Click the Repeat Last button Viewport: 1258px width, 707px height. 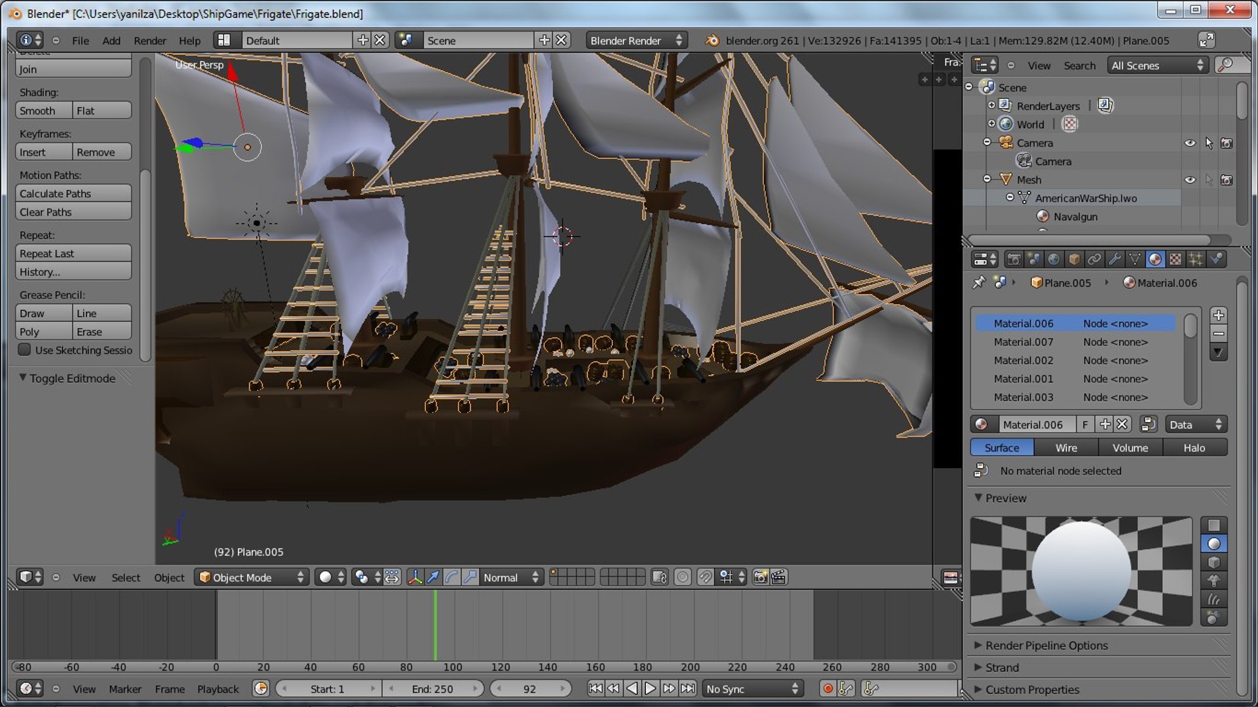[x=73, y=254]
